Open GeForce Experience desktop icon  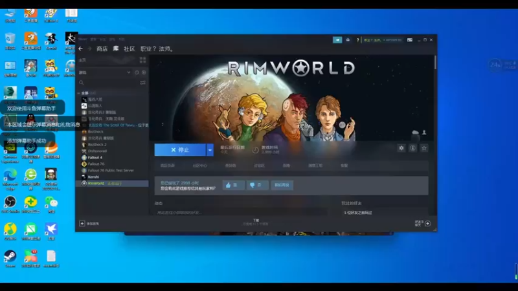[x=10, y=153]
